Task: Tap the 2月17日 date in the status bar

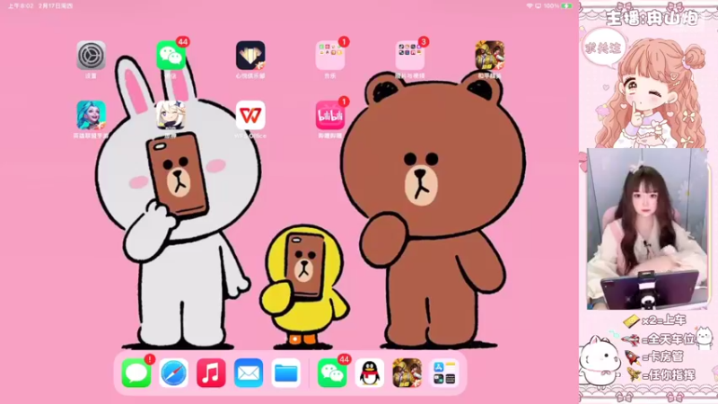Action: [x=56, y=6]
